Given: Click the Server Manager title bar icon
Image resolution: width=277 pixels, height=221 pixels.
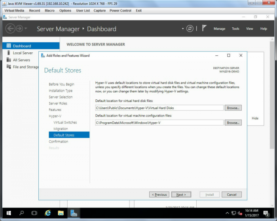Looking at the screenshot, I should [x=5, y=17].
